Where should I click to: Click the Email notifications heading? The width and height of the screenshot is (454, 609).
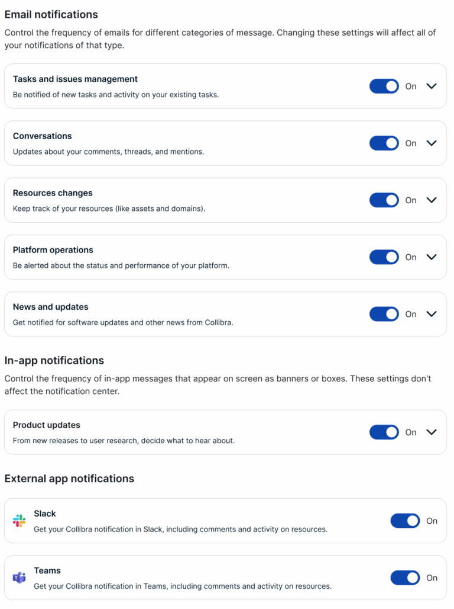coord(51,14)
